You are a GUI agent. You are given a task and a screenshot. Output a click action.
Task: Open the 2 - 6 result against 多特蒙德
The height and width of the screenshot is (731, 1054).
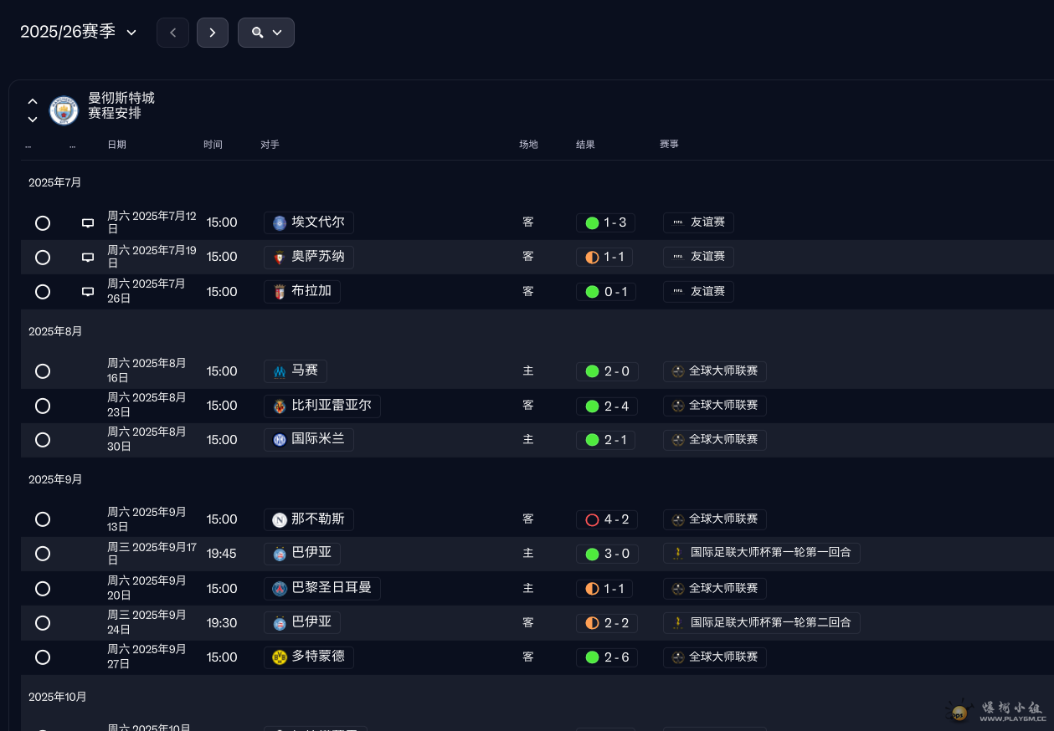pyautogui.click(x=607, y=657)
